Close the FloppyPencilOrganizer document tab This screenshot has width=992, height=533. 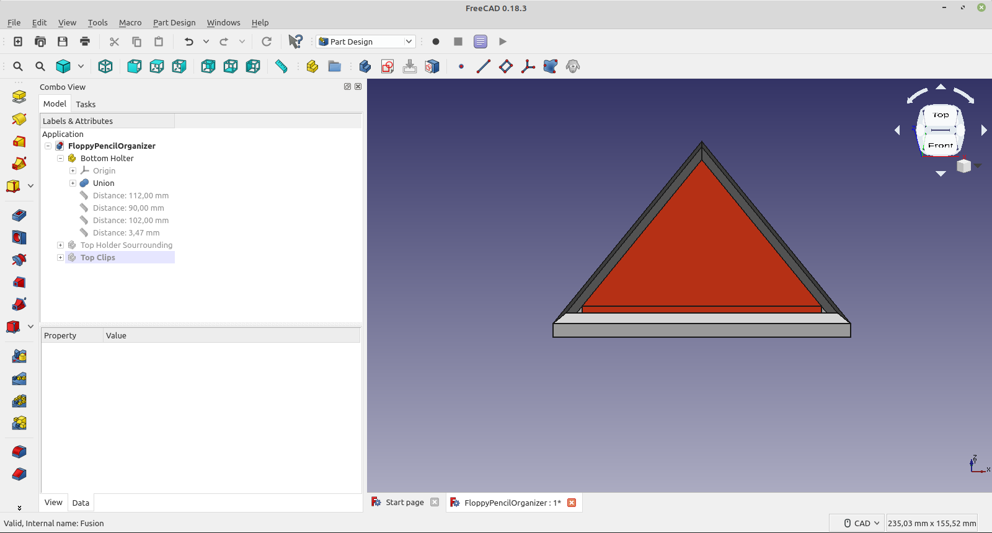(x=572, y=503)
